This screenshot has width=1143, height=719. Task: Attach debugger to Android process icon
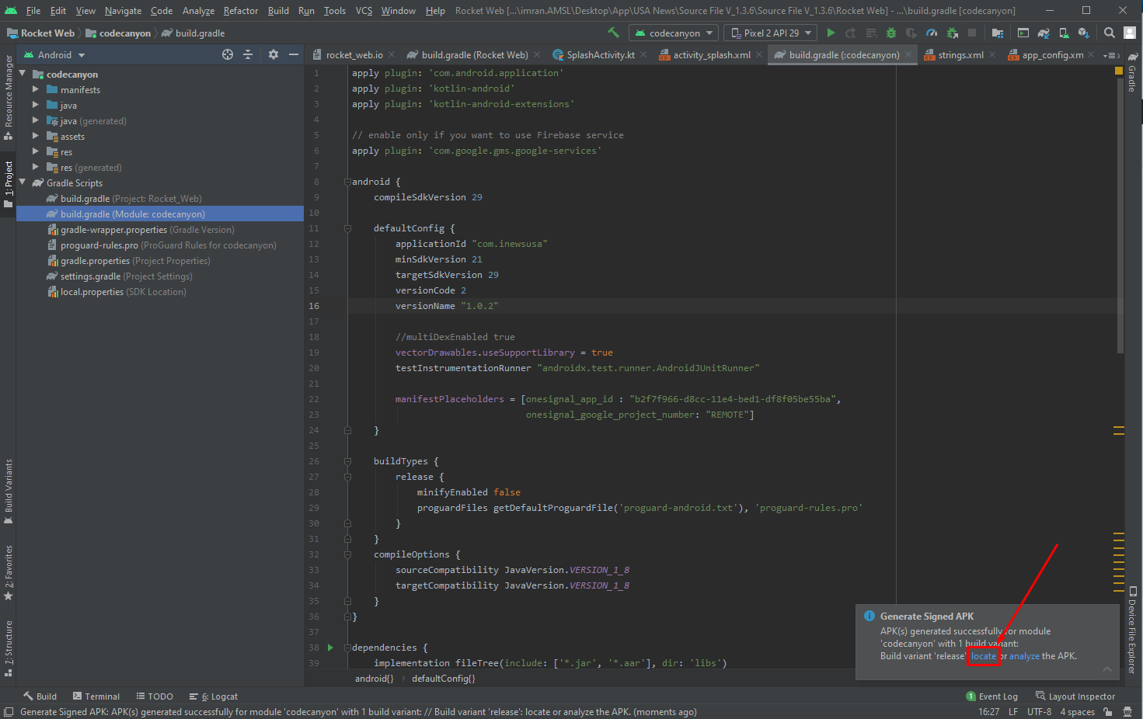click(x=952, y=33)
